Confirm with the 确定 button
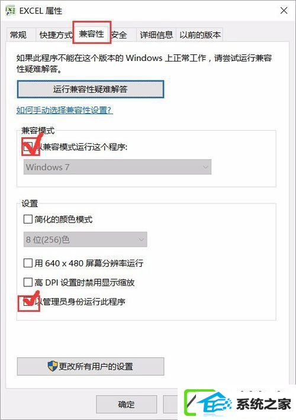Image resolution: width=296 pixels, height=420 pixels. [x=126, y=404]
